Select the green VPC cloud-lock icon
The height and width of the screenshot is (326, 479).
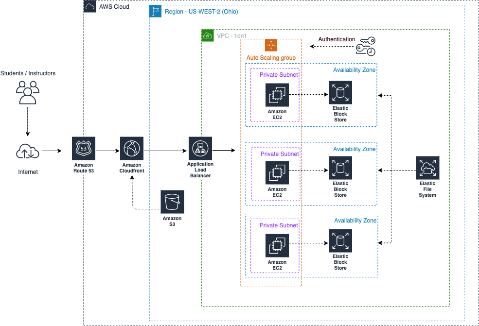[x=208, y=36]
